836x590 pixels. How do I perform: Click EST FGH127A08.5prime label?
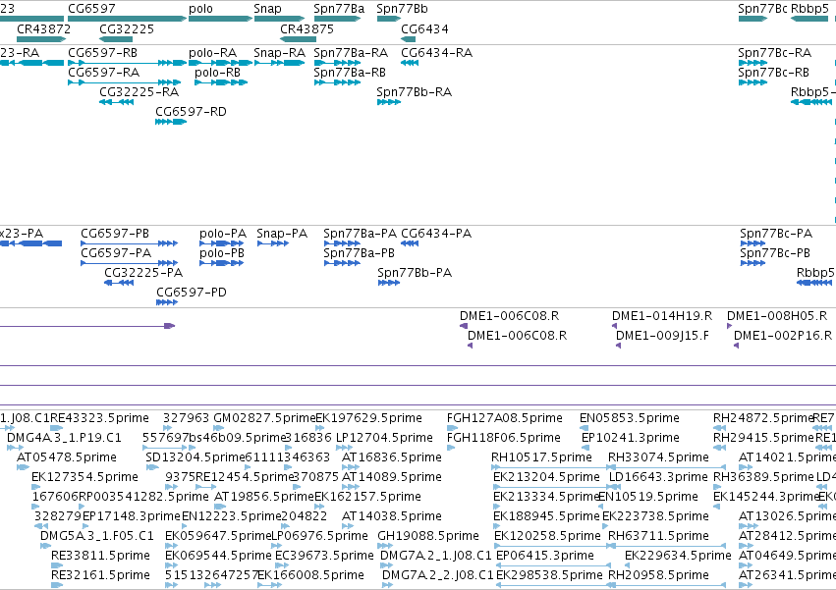pyautogui.click(x=505, y=418)
